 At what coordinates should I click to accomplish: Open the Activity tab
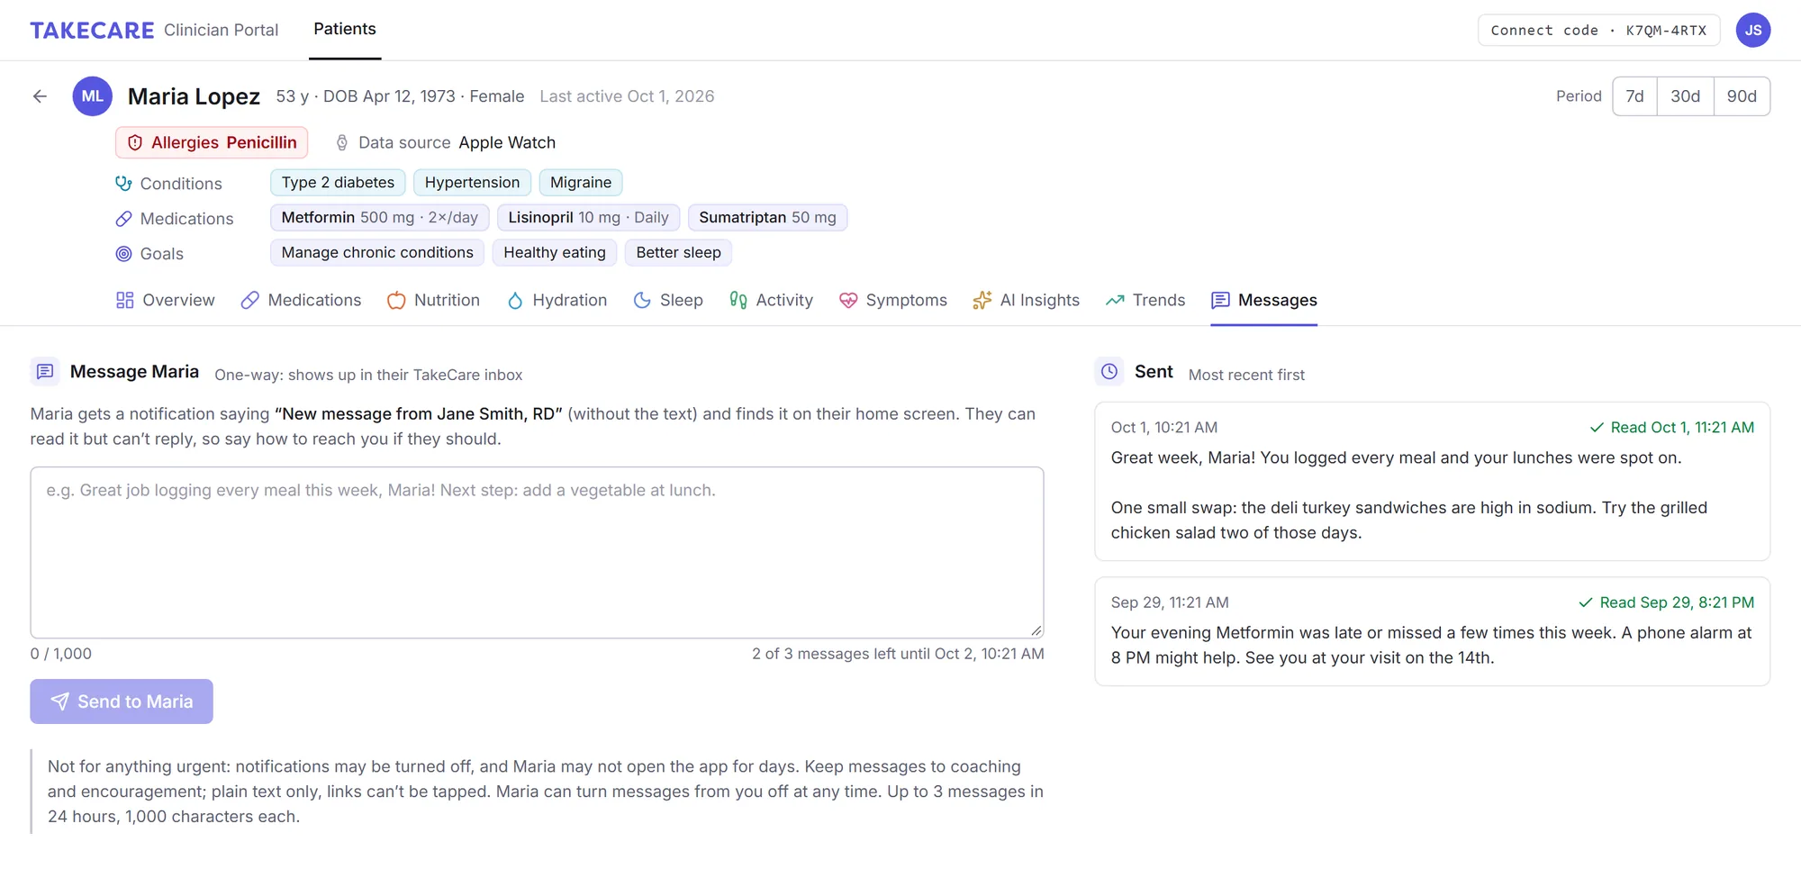tap(771, 300)
